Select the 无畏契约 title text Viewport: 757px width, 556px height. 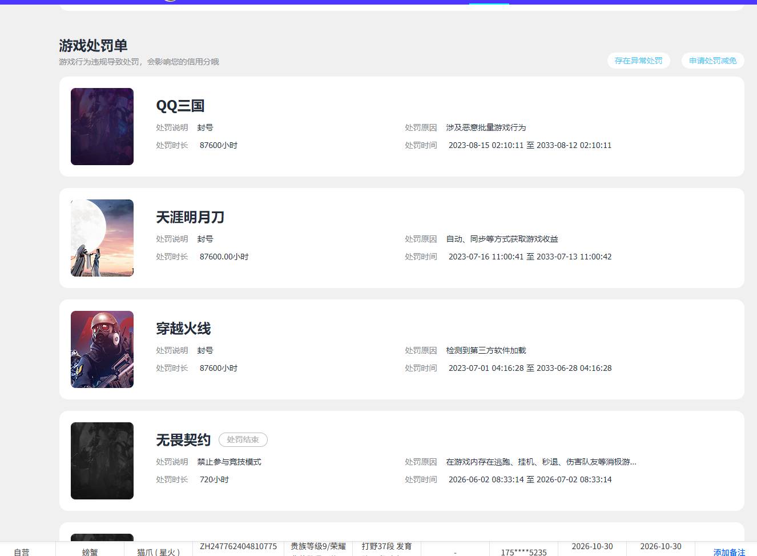pyautogui.click(x=183, y=440)
